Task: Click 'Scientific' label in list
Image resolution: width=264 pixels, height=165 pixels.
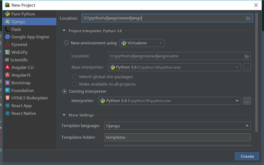Action: (19, 60)
